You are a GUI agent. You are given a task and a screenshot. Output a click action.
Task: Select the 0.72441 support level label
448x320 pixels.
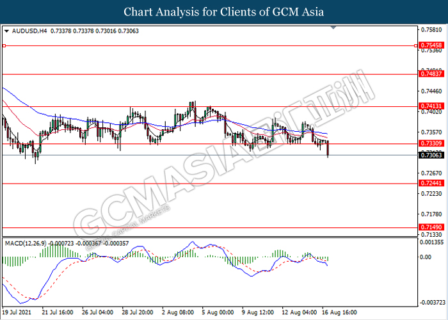(429, 183)
